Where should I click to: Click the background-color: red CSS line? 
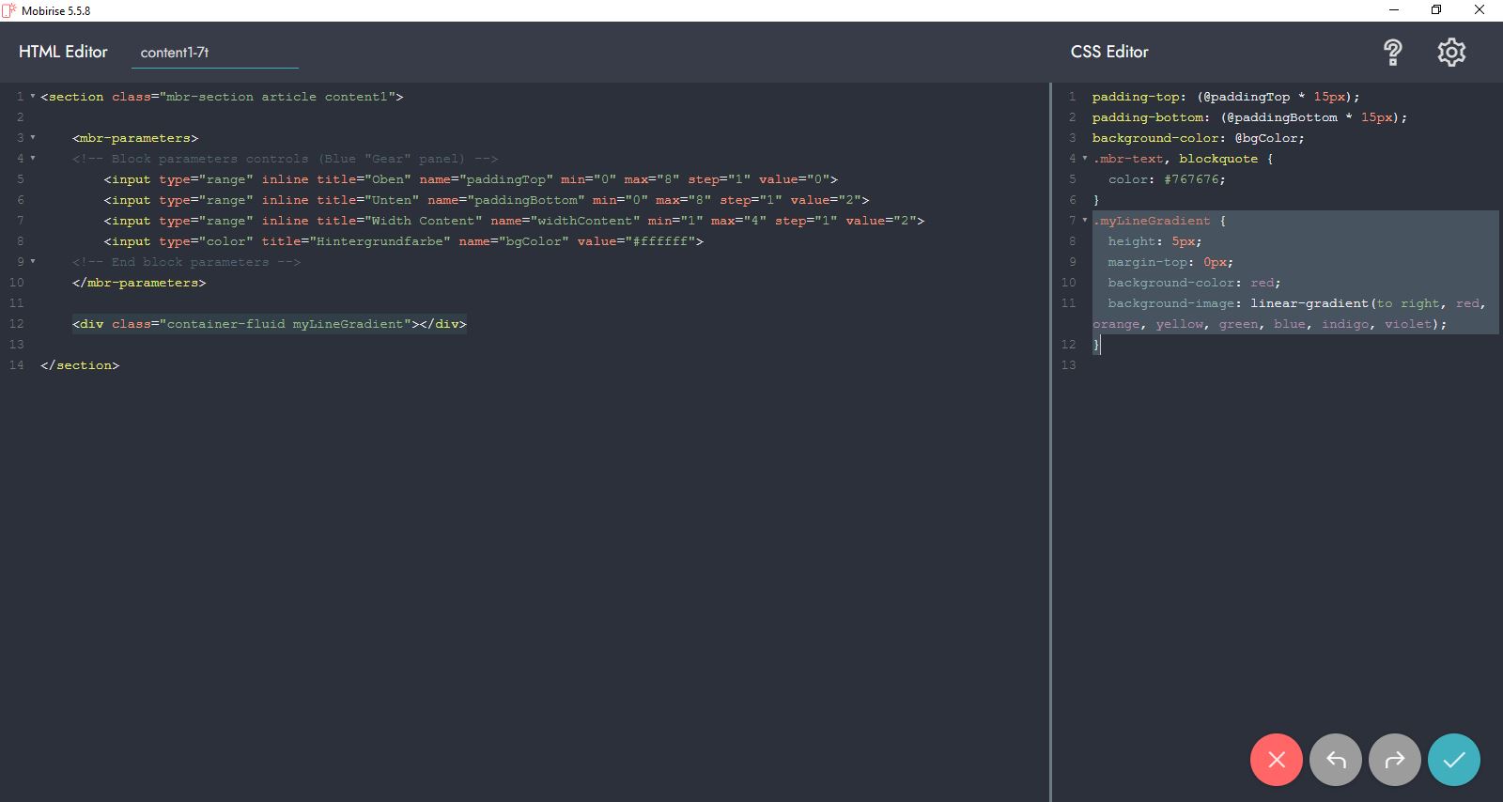pos(1193,283)
